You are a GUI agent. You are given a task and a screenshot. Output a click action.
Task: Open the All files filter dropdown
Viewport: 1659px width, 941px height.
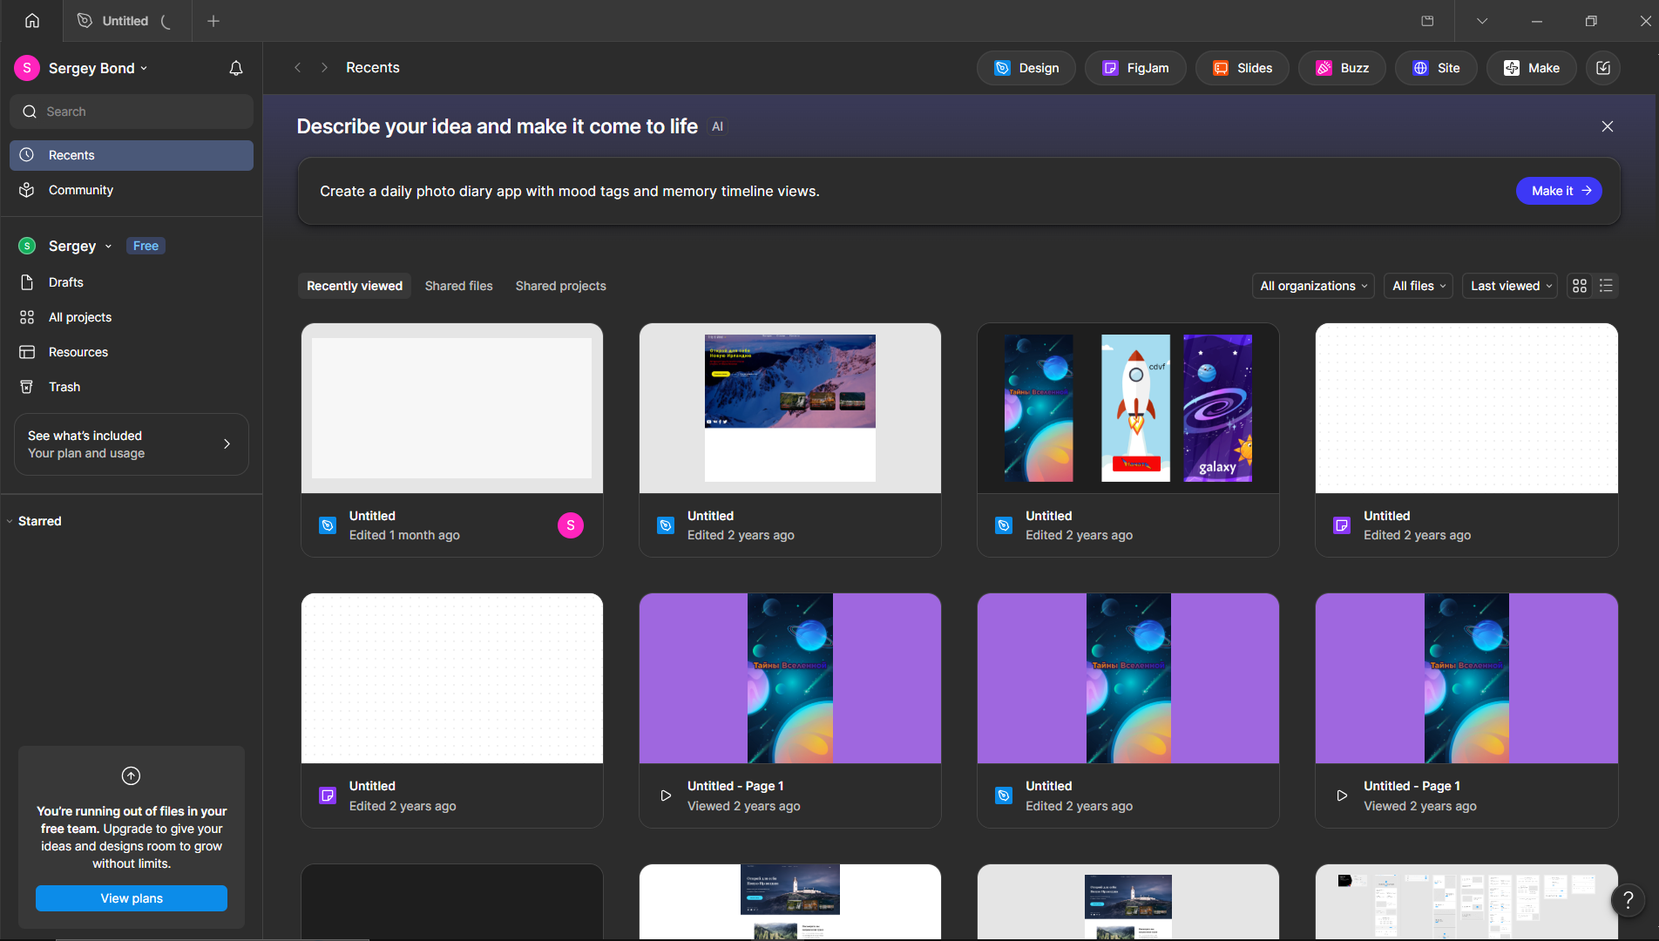point(1419,286)
